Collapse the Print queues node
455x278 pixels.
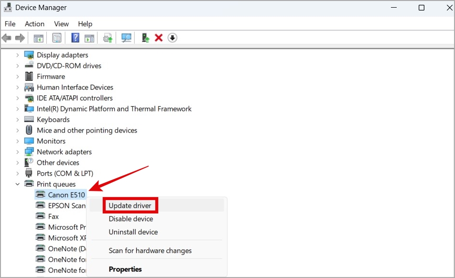[x=17, y=184]
